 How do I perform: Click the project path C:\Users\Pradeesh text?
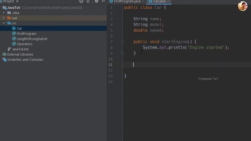pyautogui.click(x=52, y=8)
